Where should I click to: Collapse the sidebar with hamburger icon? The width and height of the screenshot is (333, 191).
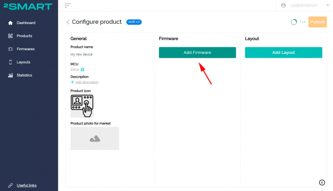(x=68, y=5)
